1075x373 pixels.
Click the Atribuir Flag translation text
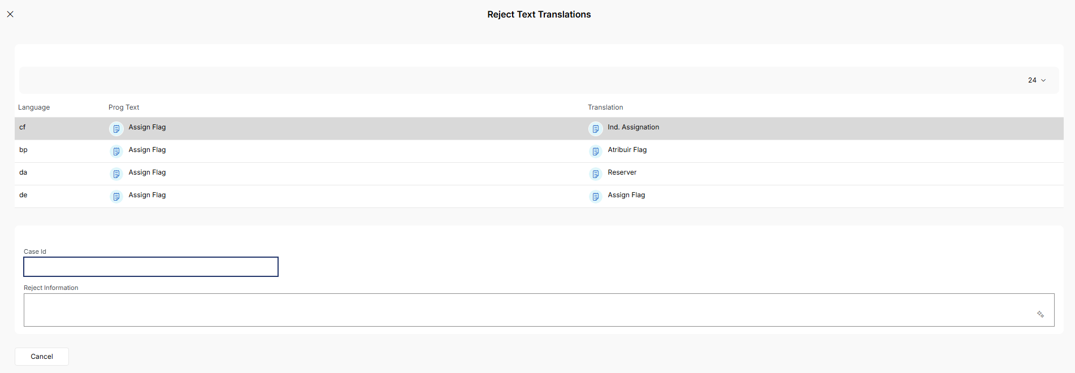click(x=627, y=150)
